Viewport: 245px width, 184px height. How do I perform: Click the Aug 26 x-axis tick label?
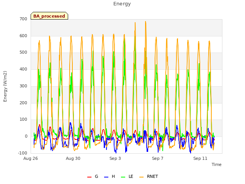click(31, 158)
